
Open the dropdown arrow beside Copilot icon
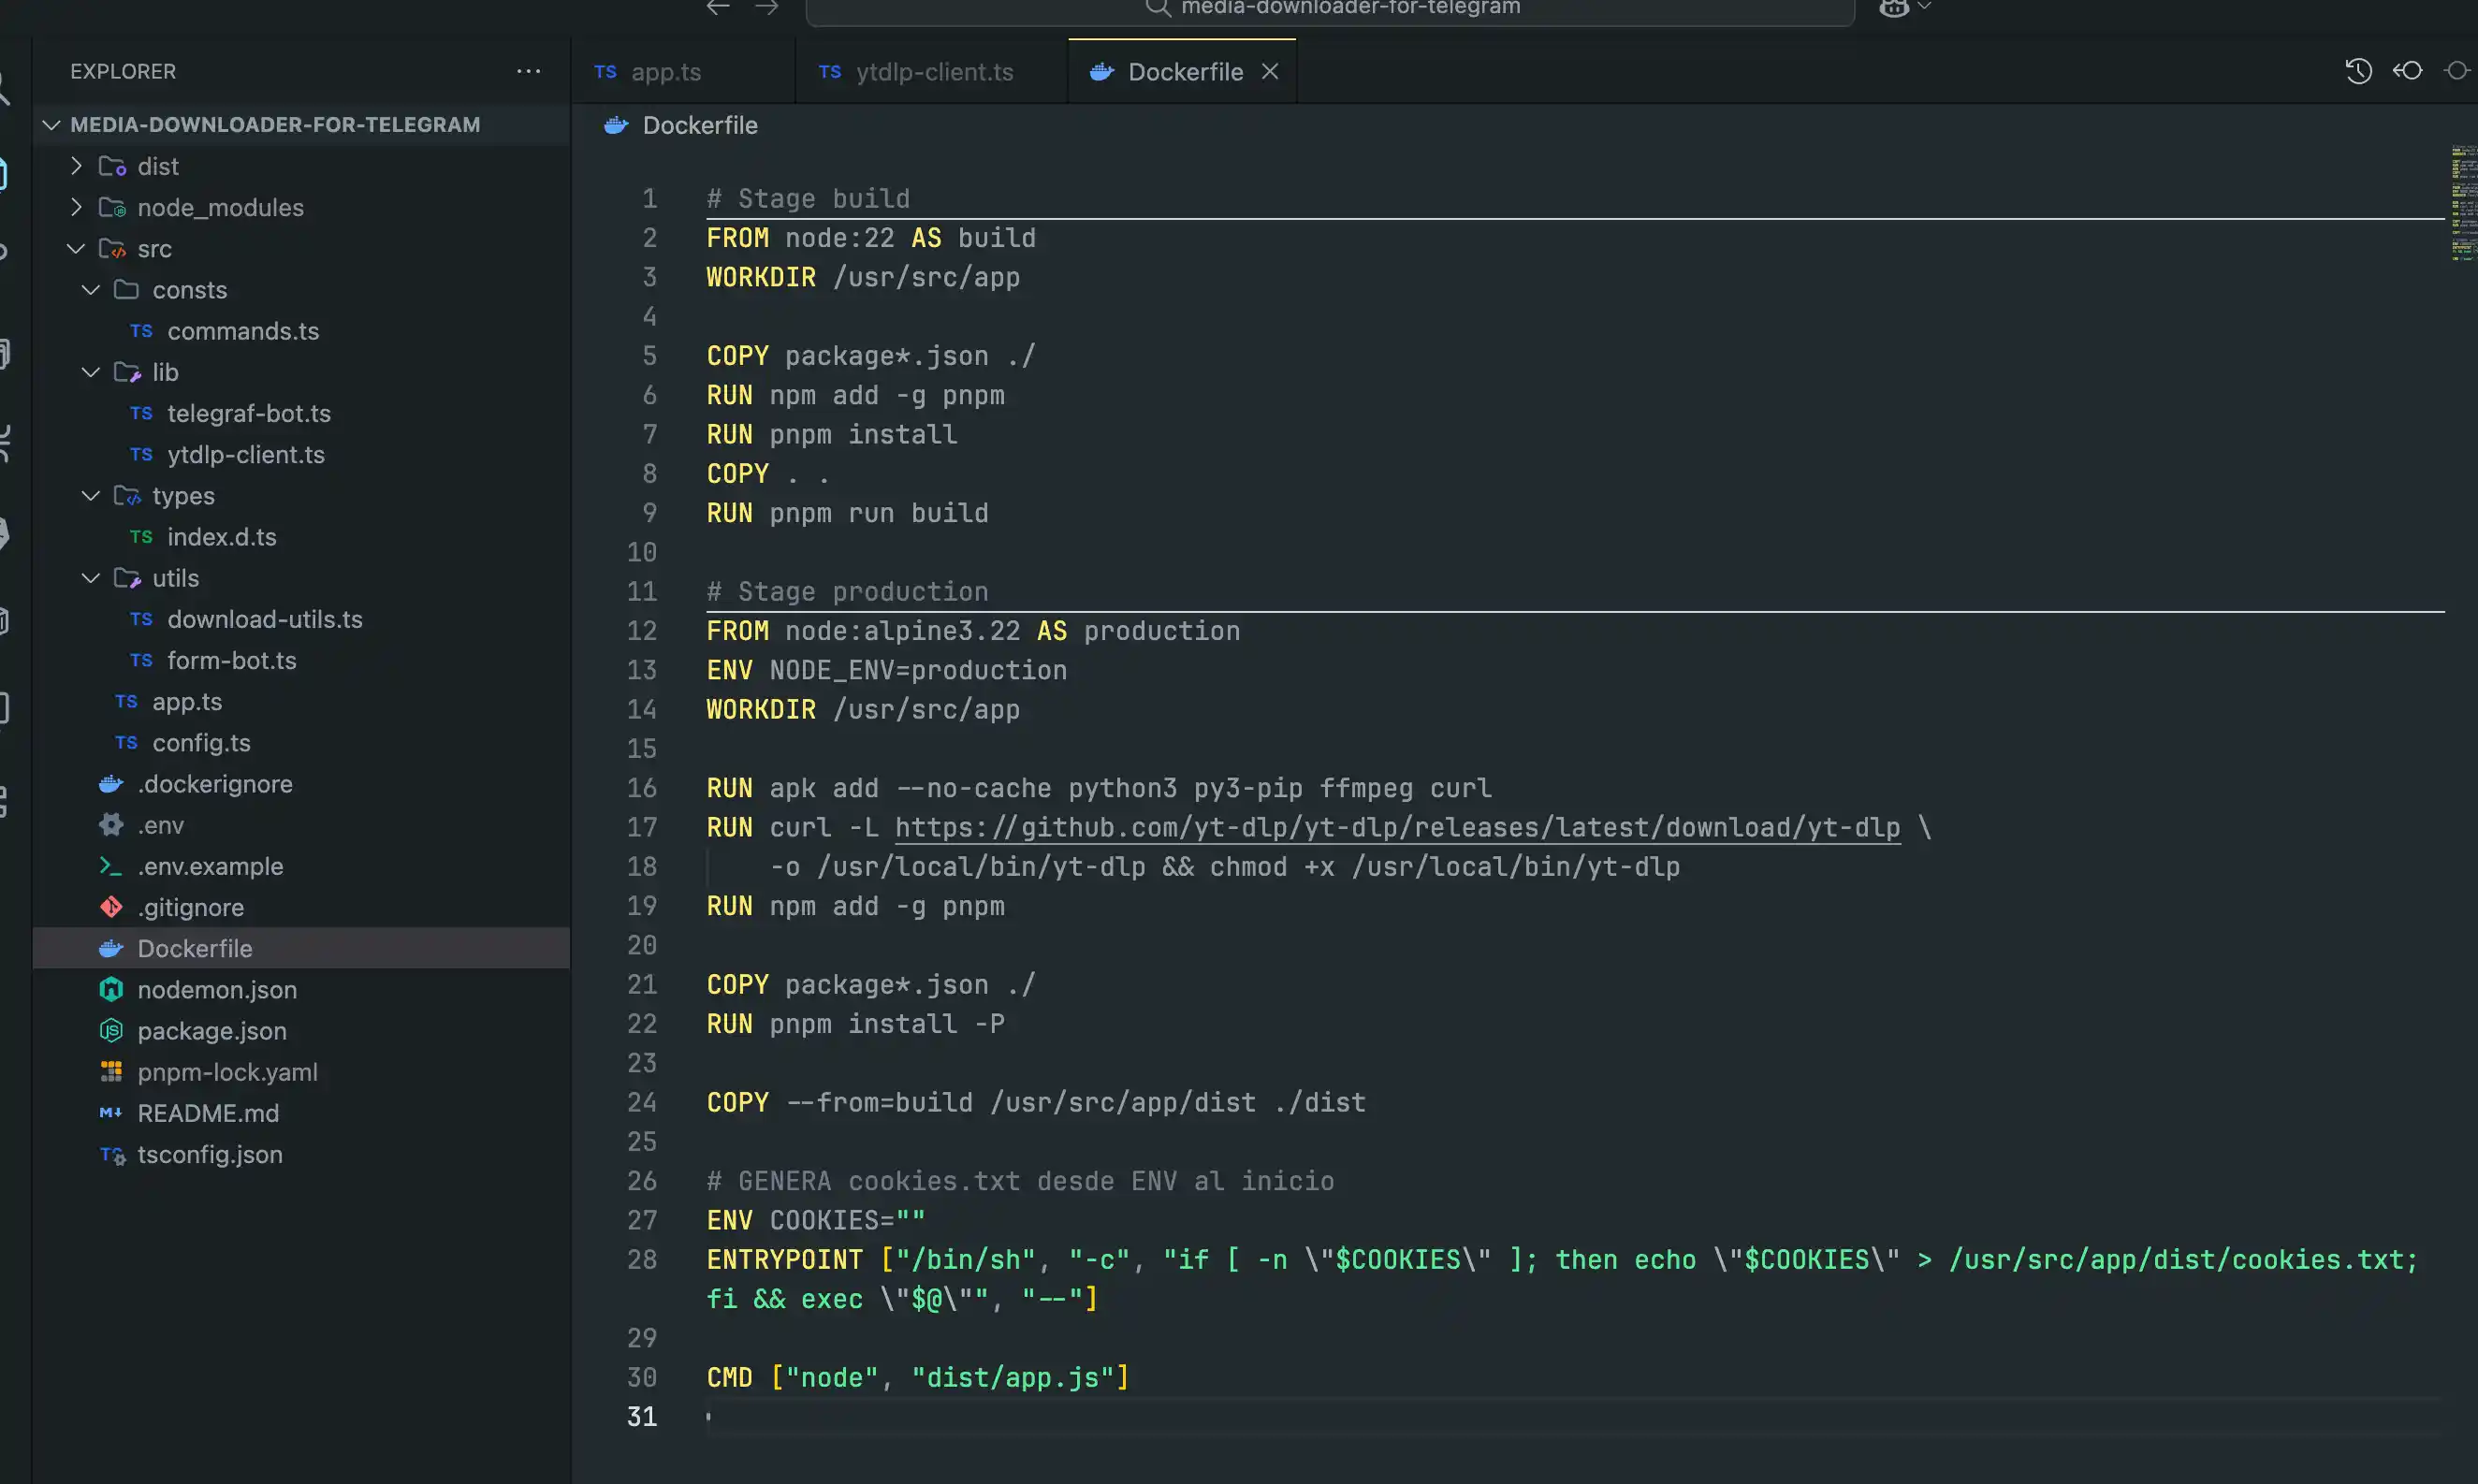pyautogui.click(x=1924, y=7)
